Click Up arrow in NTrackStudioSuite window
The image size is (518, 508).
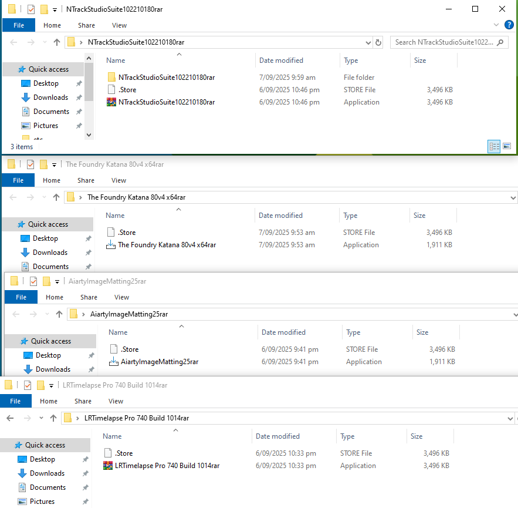click(57, 42)
